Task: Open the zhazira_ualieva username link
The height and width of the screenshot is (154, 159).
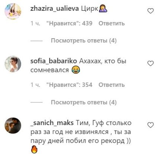Action: (55, 9)
